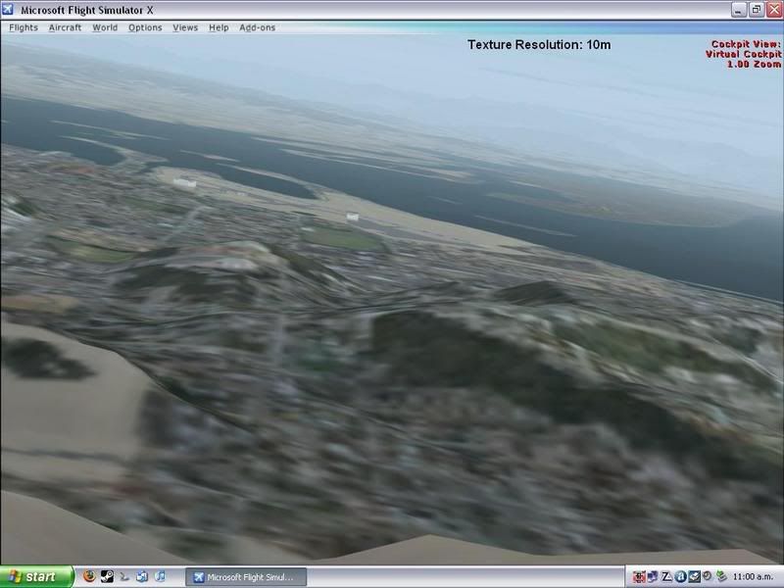Click the Flight Simulator title bar icon
The image size is (784, 588).
(11, 10)
